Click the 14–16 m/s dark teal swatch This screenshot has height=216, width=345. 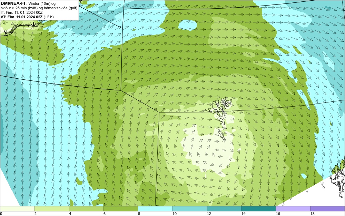[258, 209]
